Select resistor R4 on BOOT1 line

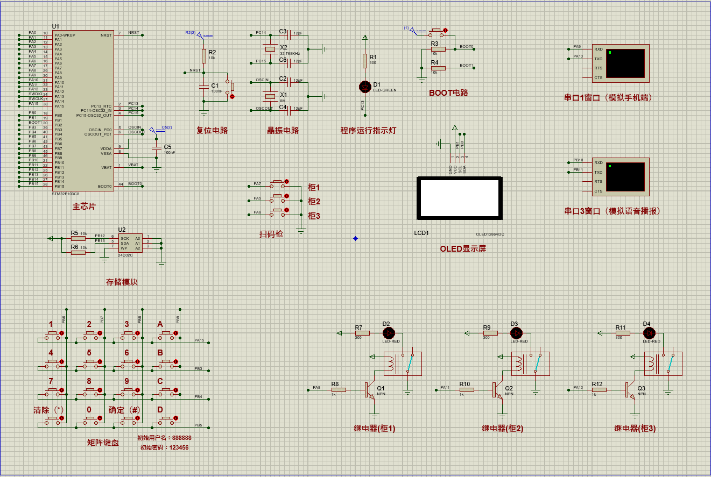[439, 68]
